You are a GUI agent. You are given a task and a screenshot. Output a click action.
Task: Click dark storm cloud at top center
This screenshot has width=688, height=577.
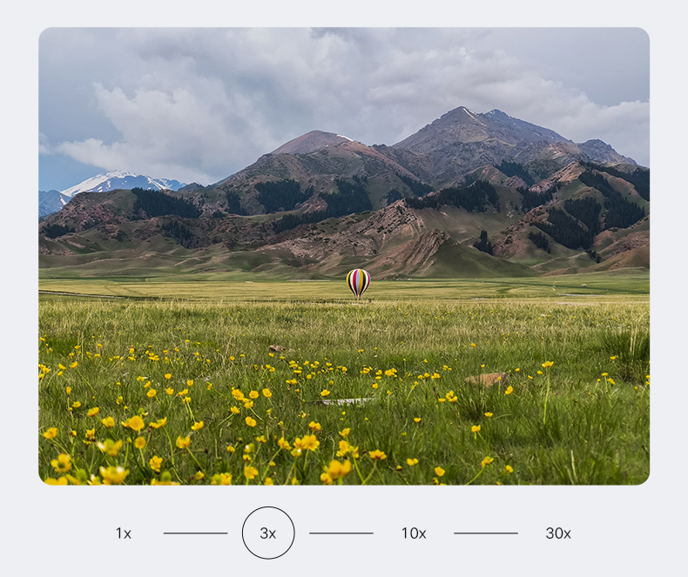click(348, 44)
